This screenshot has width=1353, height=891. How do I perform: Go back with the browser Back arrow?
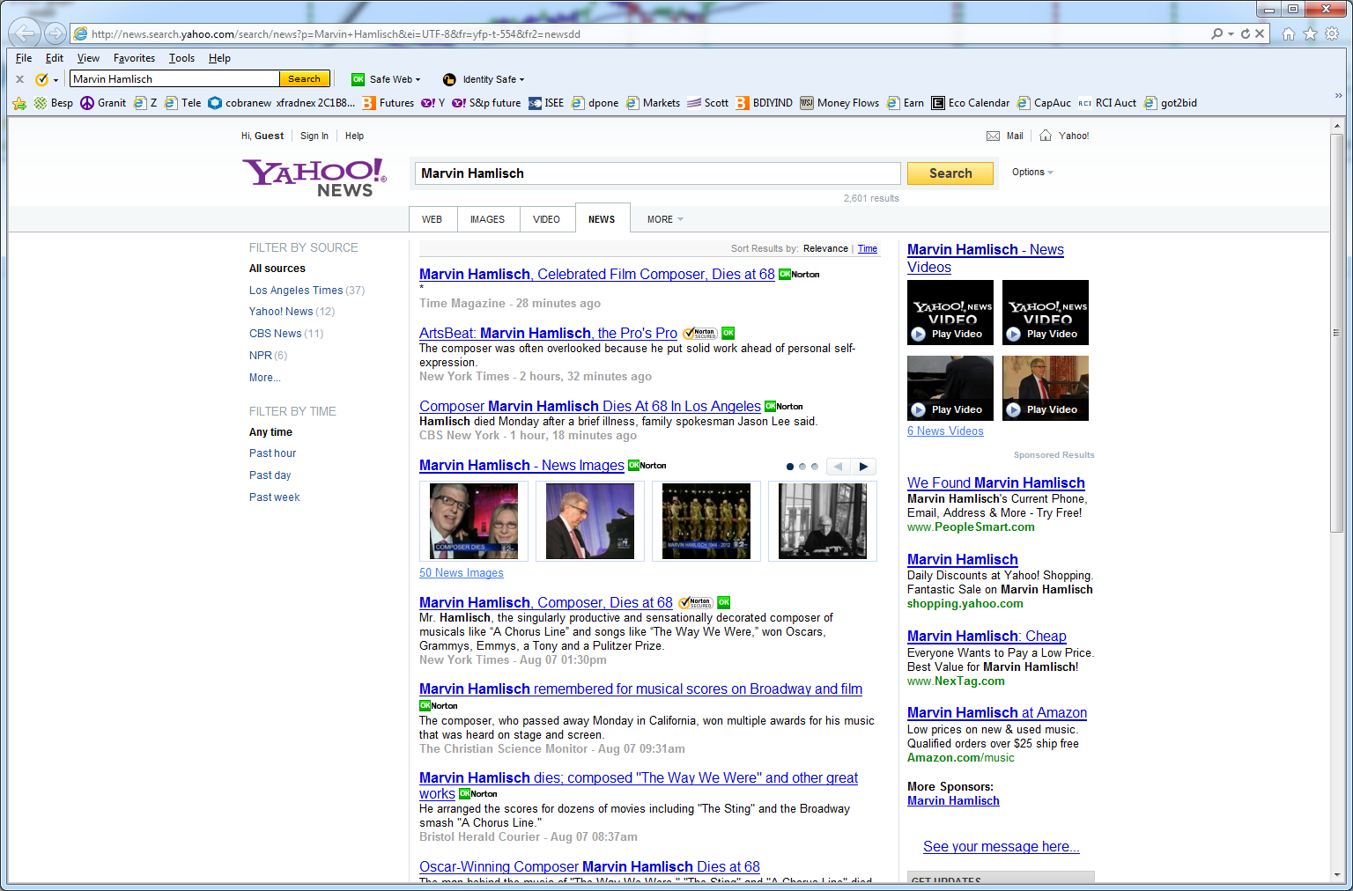(x=25, y=33)
